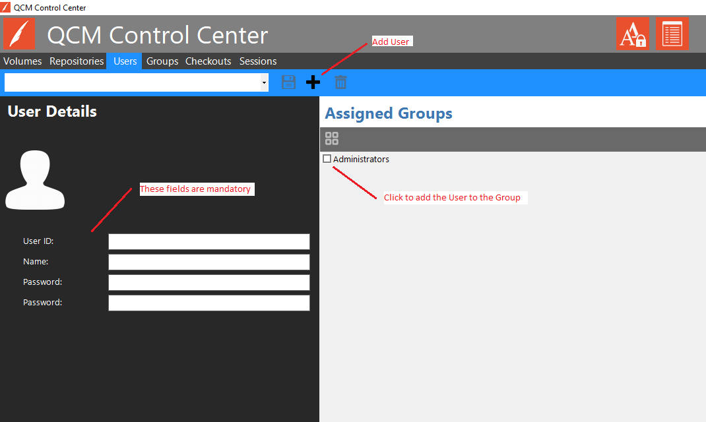Save the user with the floppy disk icon
This screenshot has width=706, height=422.
[x=288, y=82]
